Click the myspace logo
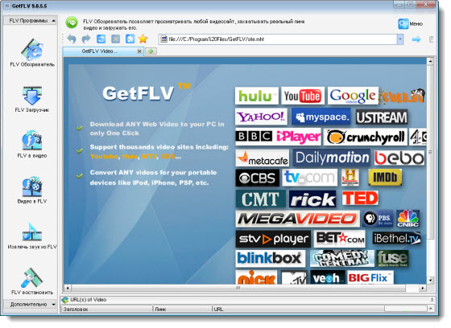Screen dimensions: 451x328 pos(321,117)
